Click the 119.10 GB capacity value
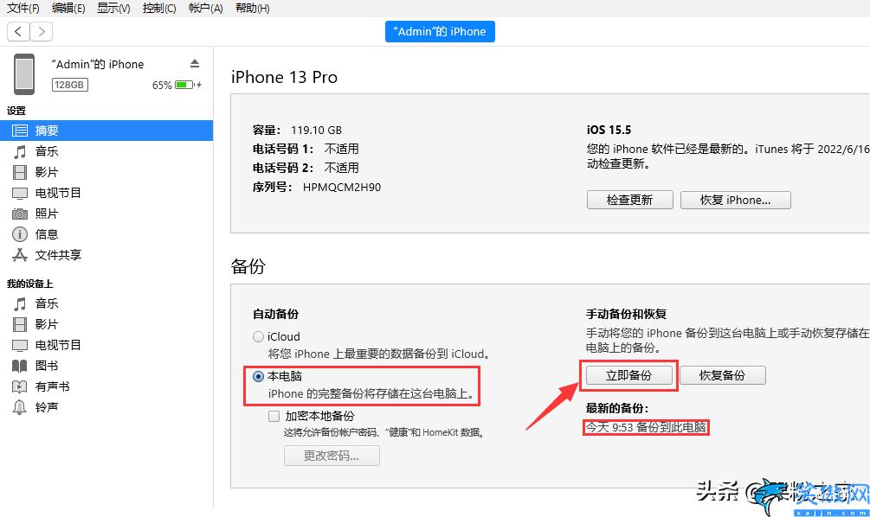 (x=316, y=131)
